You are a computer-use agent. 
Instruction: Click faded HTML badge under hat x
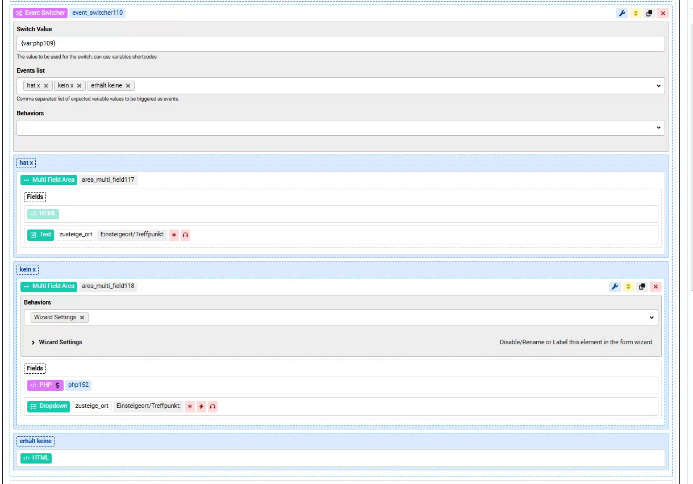[x=43, y=214]
